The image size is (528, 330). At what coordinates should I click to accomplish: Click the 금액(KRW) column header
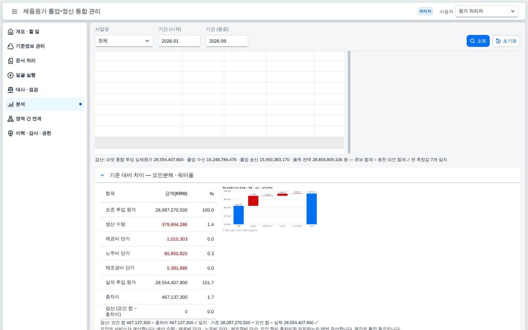point(176,193)
